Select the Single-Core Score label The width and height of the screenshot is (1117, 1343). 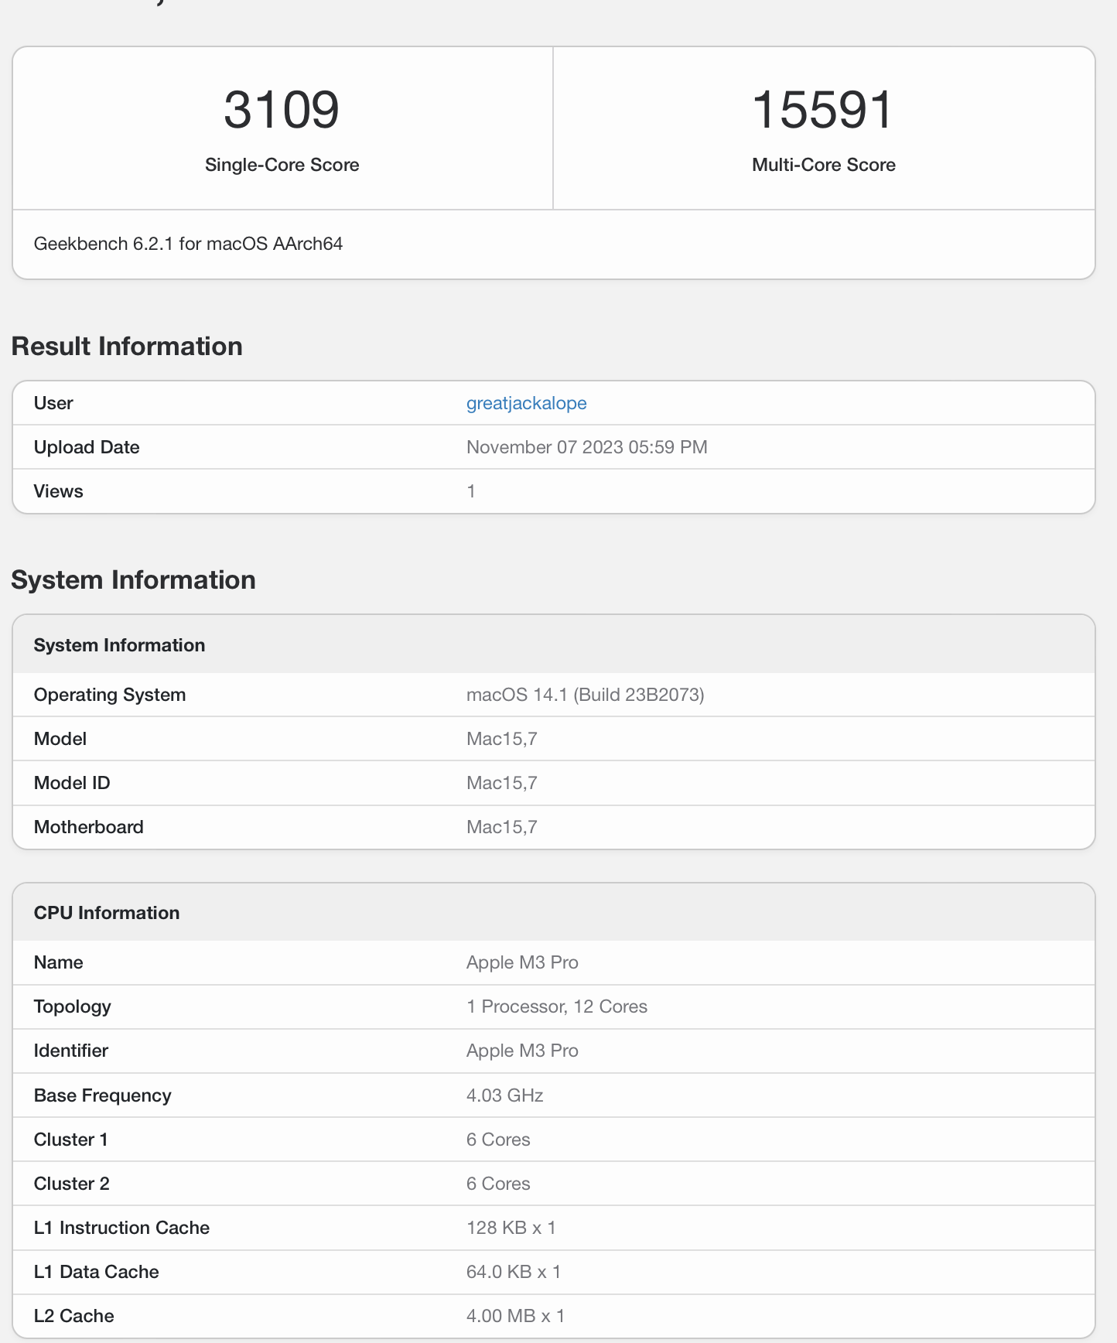(282, 165)
